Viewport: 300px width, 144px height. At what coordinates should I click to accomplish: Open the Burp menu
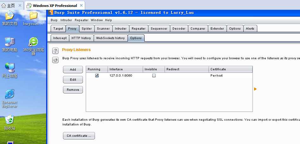54,20
